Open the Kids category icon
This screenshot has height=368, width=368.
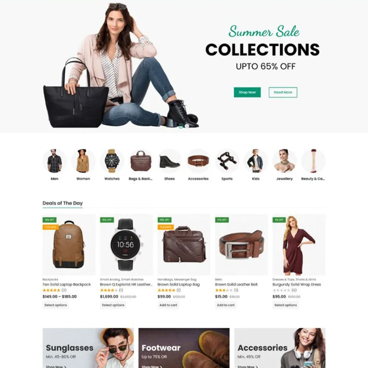pos(256,161)
